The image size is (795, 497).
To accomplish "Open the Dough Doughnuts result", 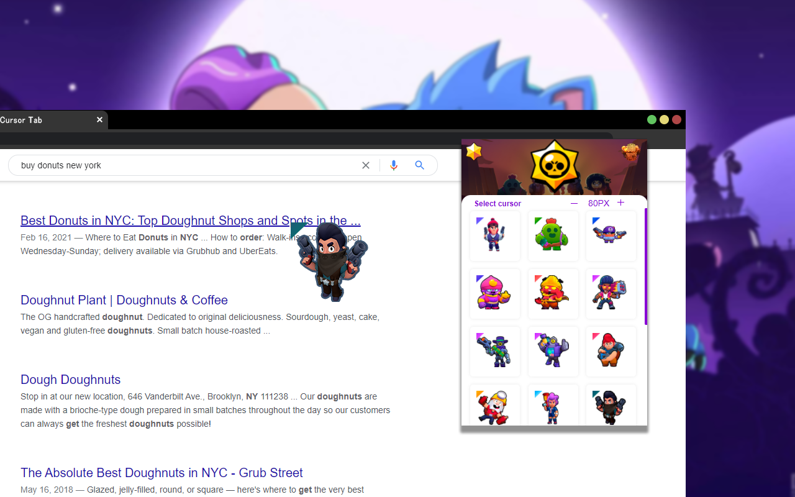I will [x=71, y=380].
